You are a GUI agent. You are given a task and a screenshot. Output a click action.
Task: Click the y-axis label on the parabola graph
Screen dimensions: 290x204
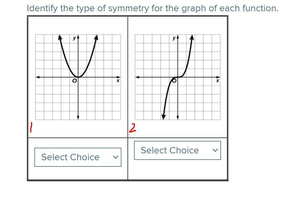click(x=74, y=38)
